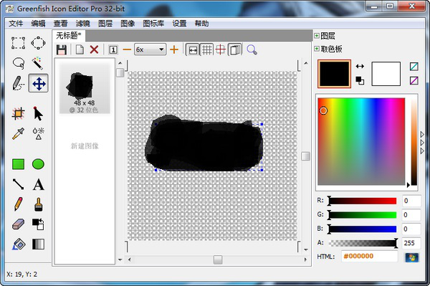Select the white background color swatch

point(386,74)
